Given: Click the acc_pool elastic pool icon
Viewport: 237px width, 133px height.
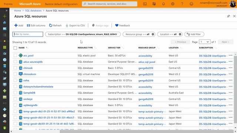Looking at the screenshot, I should [x=21, y=55].
